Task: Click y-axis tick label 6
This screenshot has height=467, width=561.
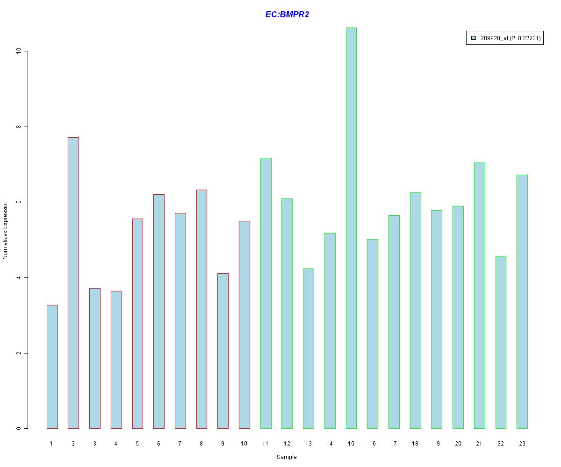Action: tap(18, 202)
